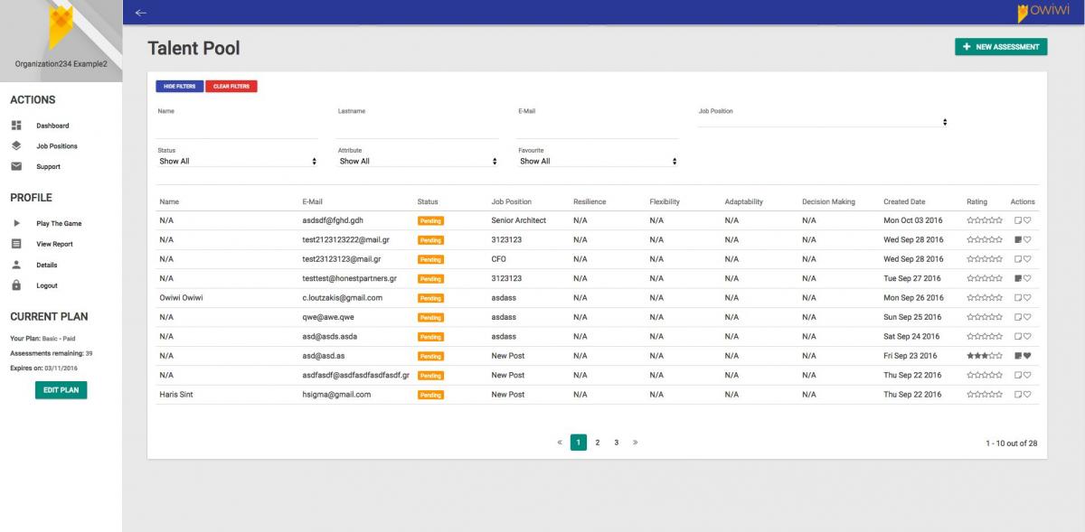
Task: Favourite the Haris Sint candidate heart
Action: pyautogui.click(x=1027, y=395)
